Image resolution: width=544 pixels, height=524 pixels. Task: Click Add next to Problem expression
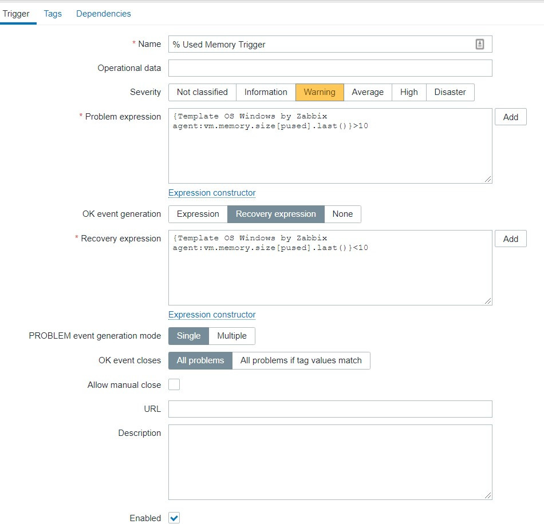pyautogui.click(x=510, y=117)
